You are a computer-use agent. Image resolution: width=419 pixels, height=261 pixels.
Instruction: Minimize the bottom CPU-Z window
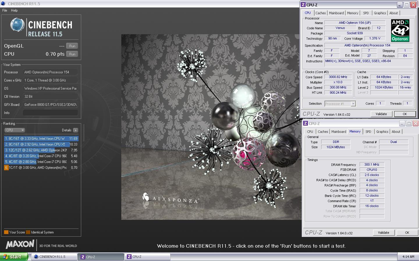[x=402, y=123]
